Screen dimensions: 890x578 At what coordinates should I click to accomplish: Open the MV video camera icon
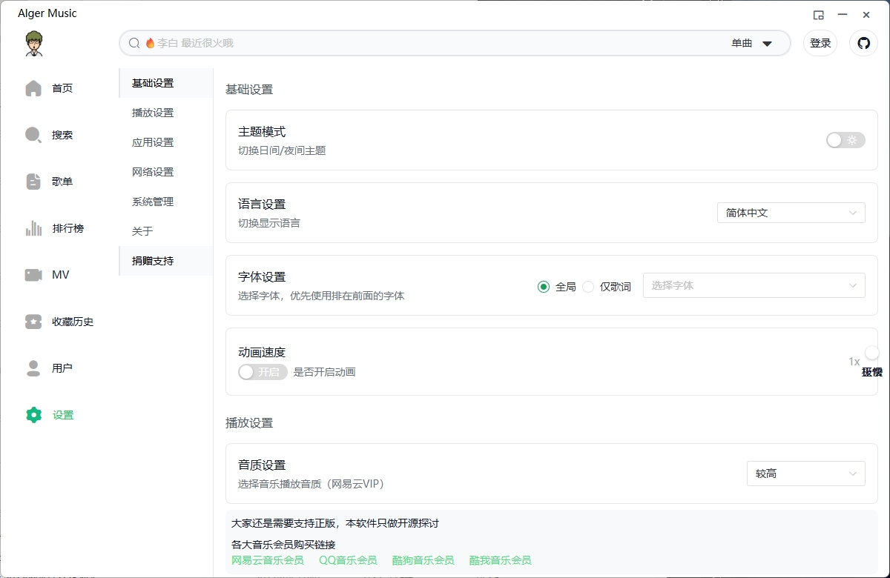pos(33,275)
